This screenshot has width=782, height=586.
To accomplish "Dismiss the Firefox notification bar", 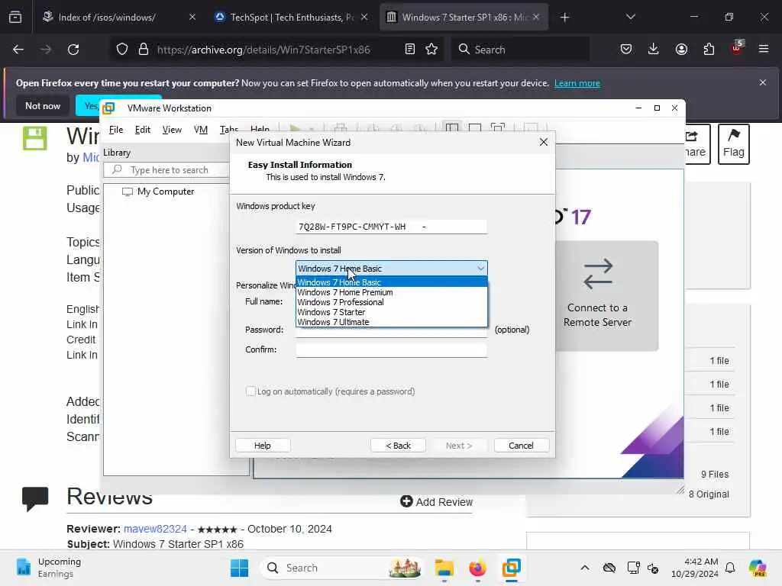I will click(x=763, y=82).
